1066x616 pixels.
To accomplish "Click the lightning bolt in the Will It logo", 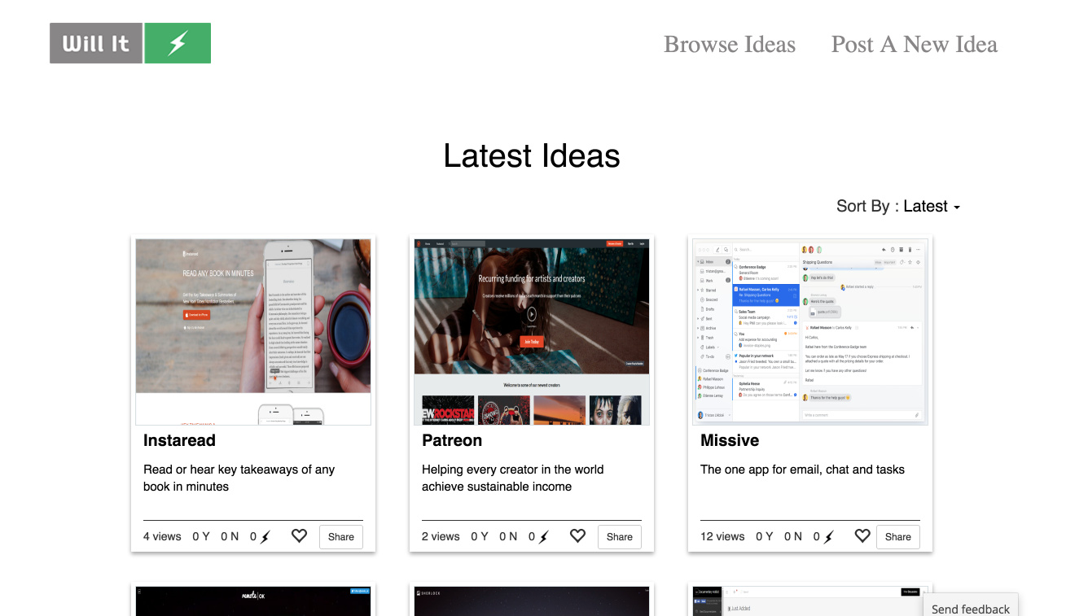I will (178, 42).
